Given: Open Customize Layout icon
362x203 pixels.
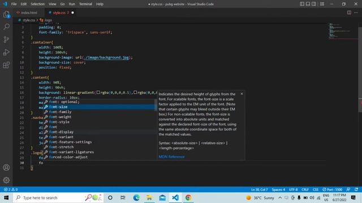Looking at the screenshot, I should 322,4.
